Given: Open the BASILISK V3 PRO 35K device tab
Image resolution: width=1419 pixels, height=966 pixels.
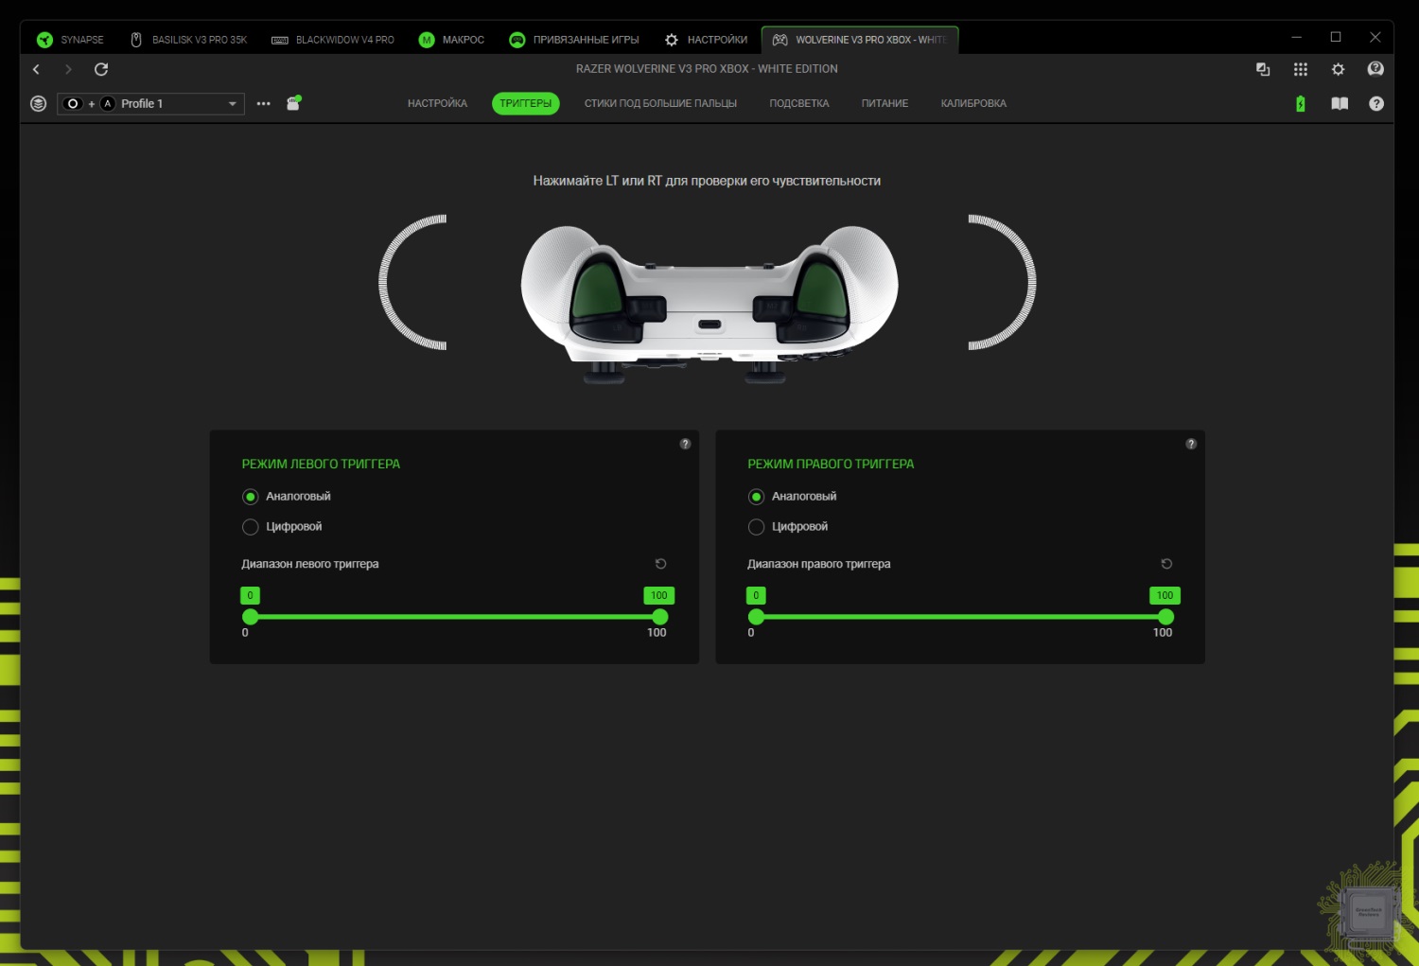Looking at the screenshot, I should click(x=189, y=40).
